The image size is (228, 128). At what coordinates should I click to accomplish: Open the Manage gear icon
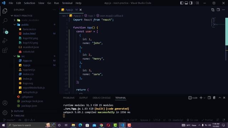[x=5, y=113]
